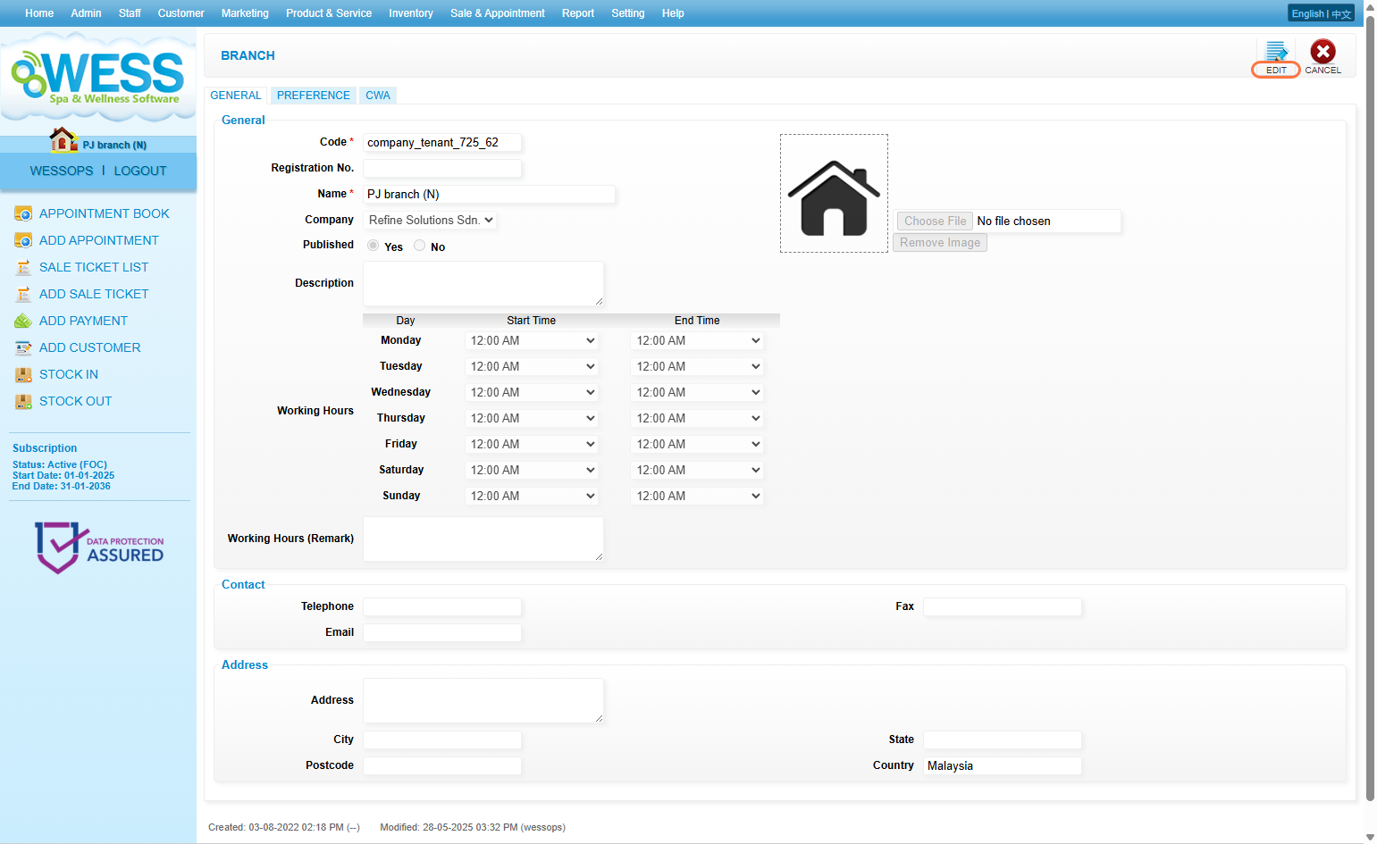Click the Stock Out box icon

point(23,401)
